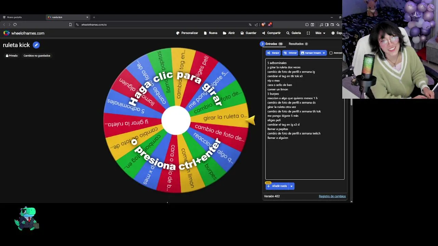Go back in browser navigation
This screenshot has height=246, width=438.
pos(4,25)
